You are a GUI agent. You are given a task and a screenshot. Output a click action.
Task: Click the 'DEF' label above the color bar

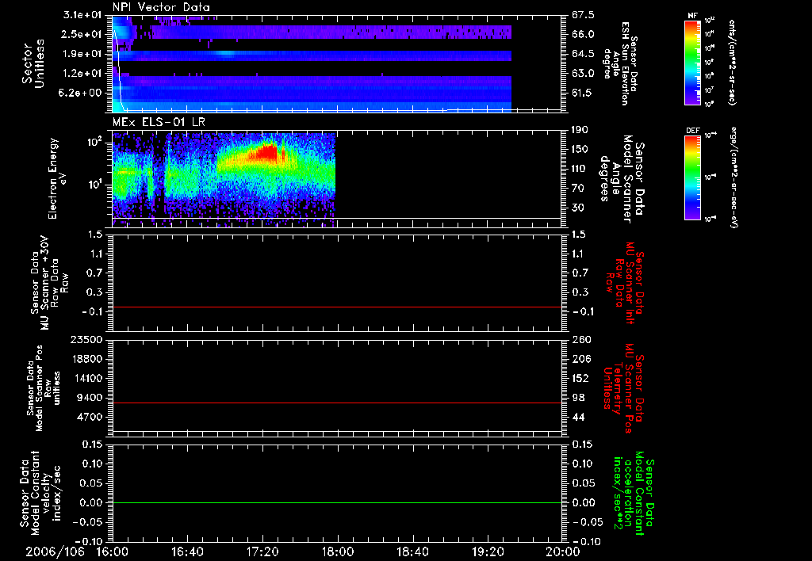point(693,131)
